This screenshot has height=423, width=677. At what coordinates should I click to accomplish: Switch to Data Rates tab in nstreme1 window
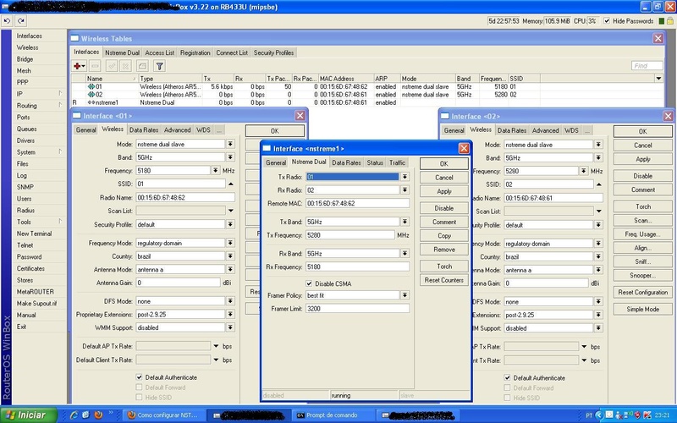click(346, 162)
